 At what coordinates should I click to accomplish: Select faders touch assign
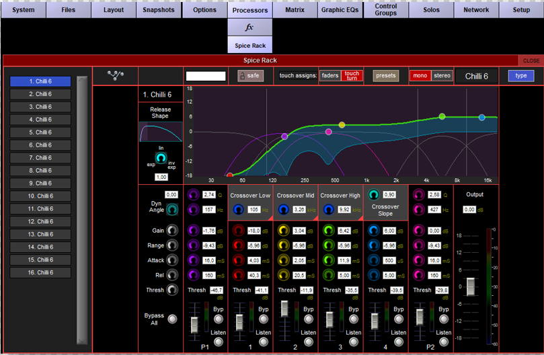[330, 76]
